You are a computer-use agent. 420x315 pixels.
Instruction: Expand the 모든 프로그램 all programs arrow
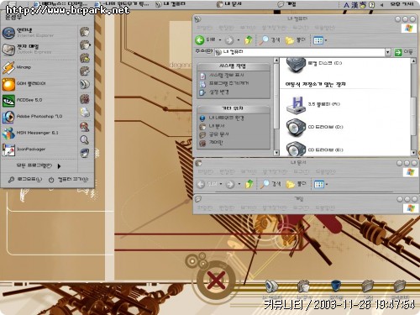point(59,166)
